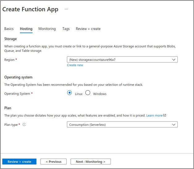Click the external link icon after Learn more
The image size is (194, 169).
[x=165, y=115]
